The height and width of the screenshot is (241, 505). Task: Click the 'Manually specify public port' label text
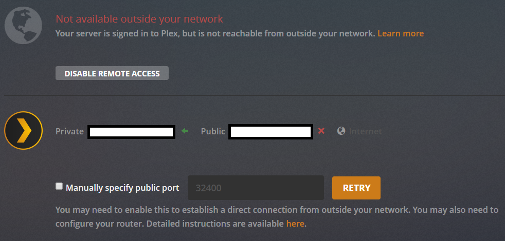coord(122,188)
